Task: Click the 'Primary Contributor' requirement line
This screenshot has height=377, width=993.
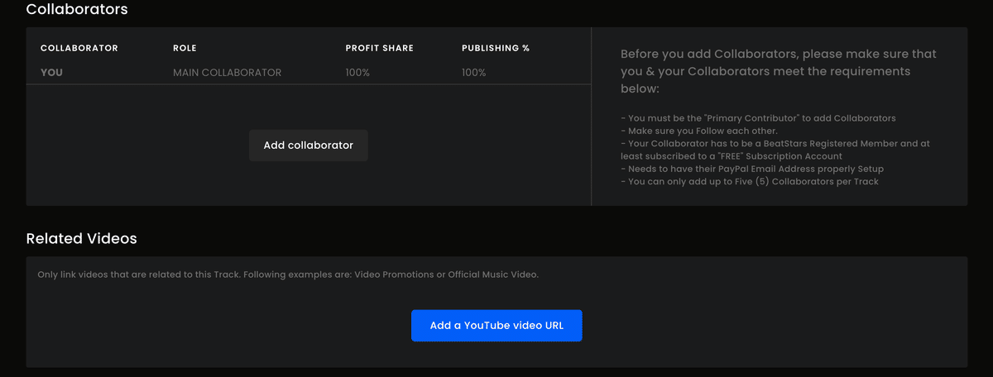Action: tap(758, 118)
